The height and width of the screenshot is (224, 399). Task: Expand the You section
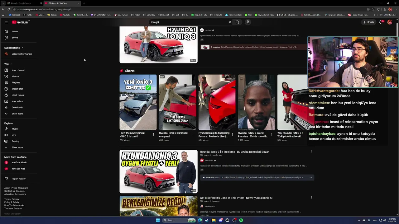pos(8,64)
